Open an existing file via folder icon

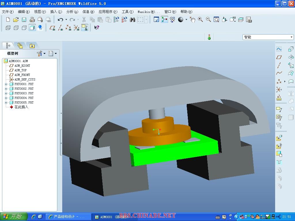coord(16,20)
